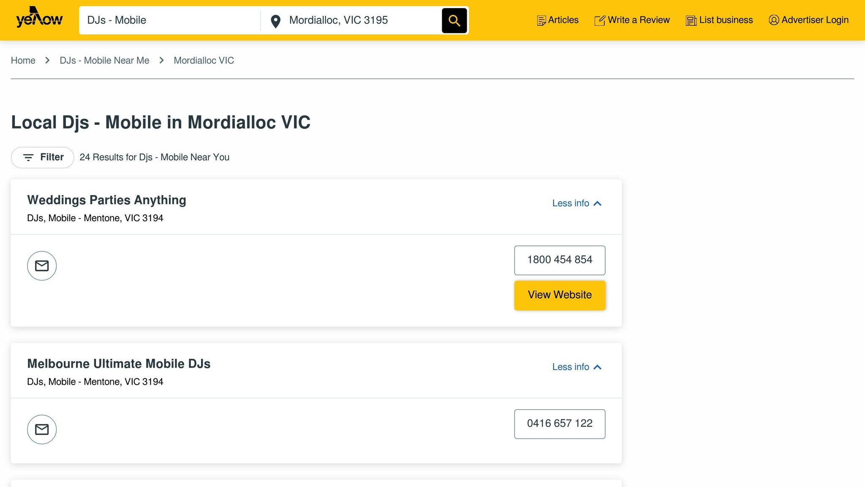Open DJs - Mobile Near Me breadcrumb
Viewport: 865px width, 487px height.
(x=104, y=60)
